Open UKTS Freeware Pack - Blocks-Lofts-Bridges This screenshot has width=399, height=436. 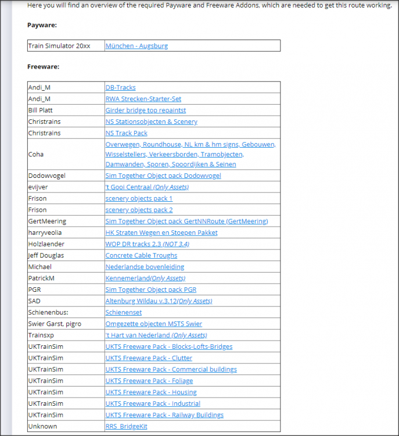pyautogui.click(x=169, y=346)
